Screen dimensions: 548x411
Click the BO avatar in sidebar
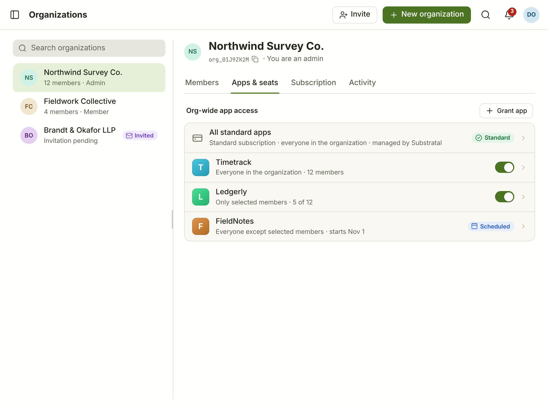point(29,135)
